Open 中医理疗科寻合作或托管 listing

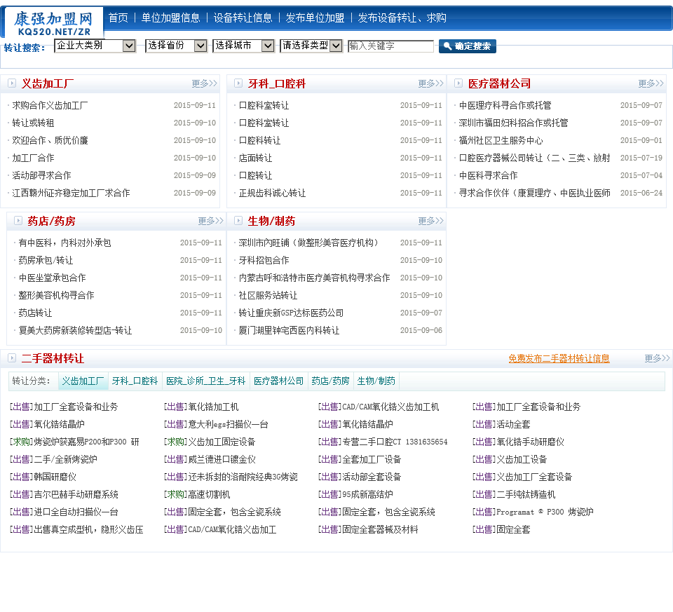[505, 105]
